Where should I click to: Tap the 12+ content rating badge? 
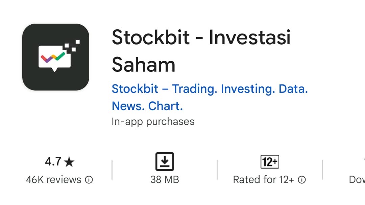tap(269, 162)
